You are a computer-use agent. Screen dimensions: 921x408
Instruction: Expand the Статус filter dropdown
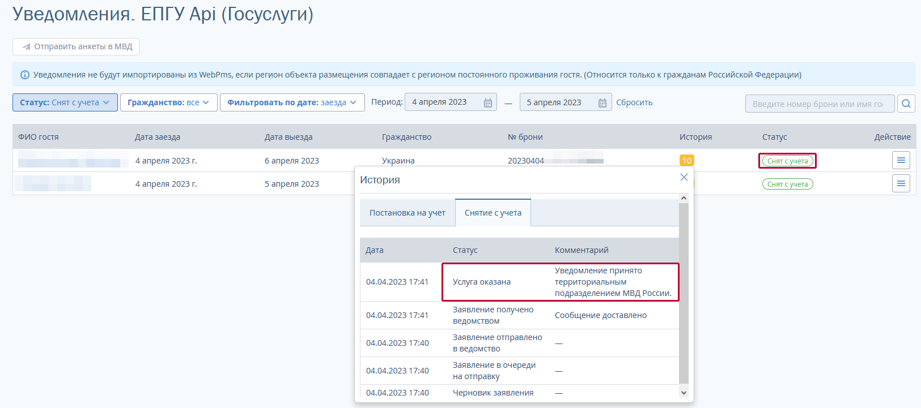pyautogui.click(x=65, y=102)
